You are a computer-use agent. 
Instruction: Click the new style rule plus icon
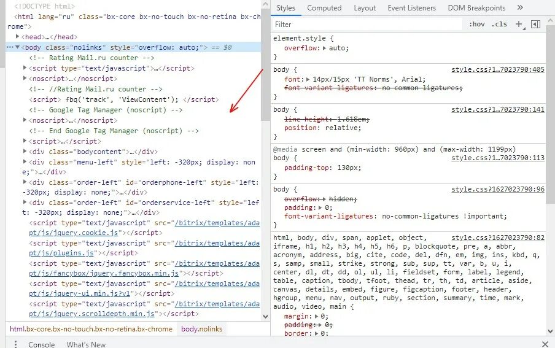[x=519, y=24]
